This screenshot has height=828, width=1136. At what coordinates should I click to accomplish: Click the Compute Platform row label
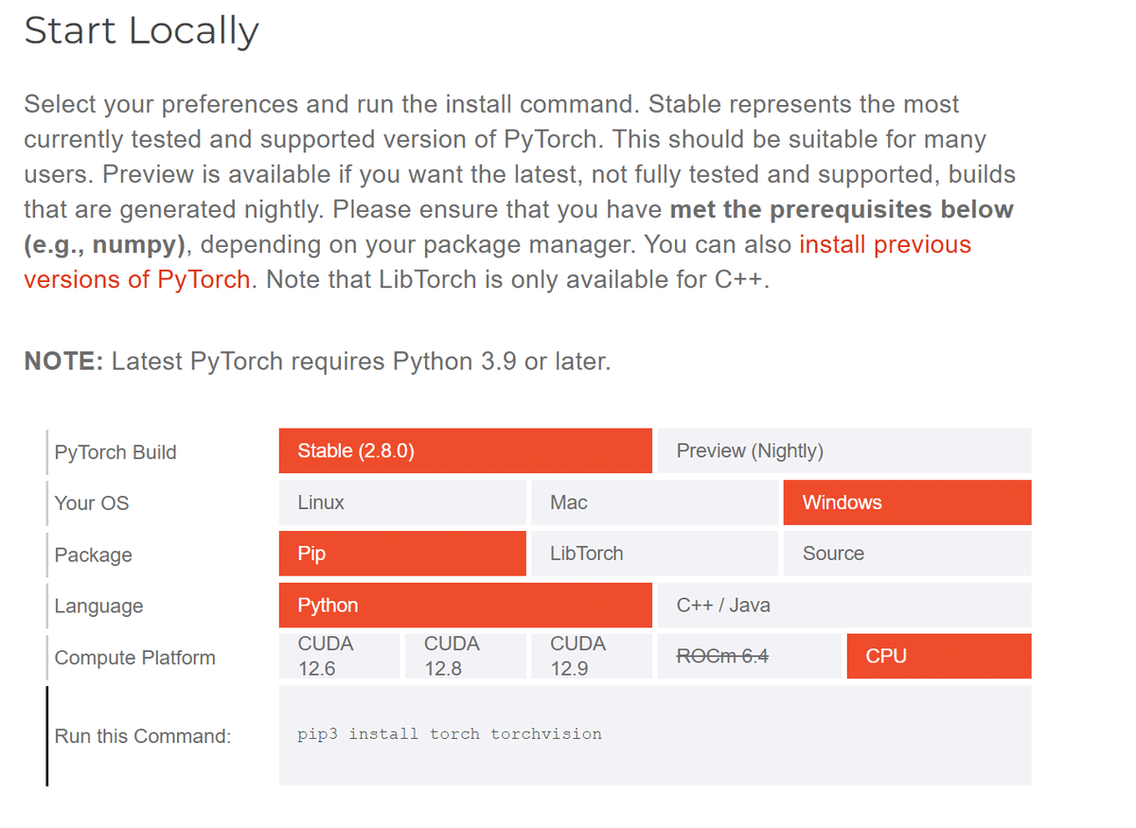(x=134, y=658)
